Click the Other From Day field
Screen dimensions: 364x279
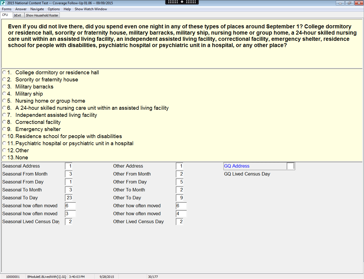coord(179,182)
